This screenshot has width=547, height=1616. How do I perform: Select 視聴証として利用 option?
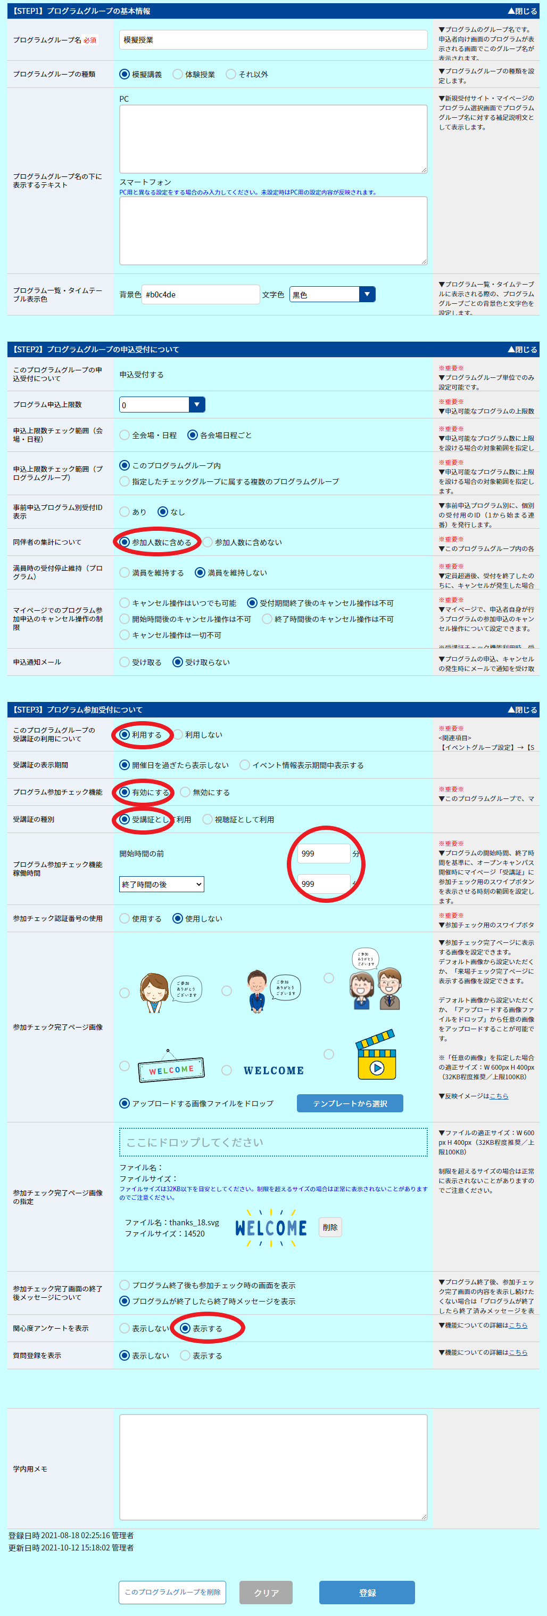click(208, 819)
